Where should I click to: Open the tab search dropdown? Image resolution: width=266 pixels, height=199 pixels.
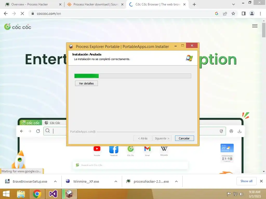tap(234, 4)
